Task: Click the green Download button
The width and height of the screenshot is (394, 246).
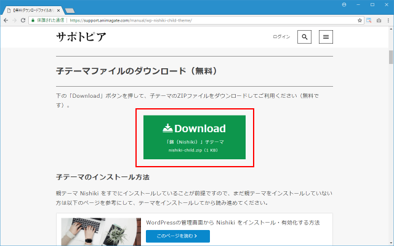Action: (x=195, y=137)
